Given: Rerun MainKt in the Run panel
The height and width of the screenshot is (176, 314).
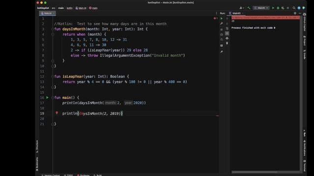Looking at the screenshot, I should pos(221,19).
